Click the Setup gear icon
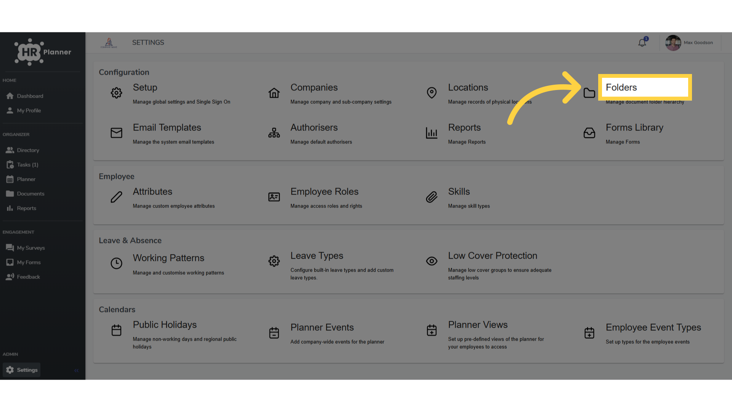 [116, 93]
